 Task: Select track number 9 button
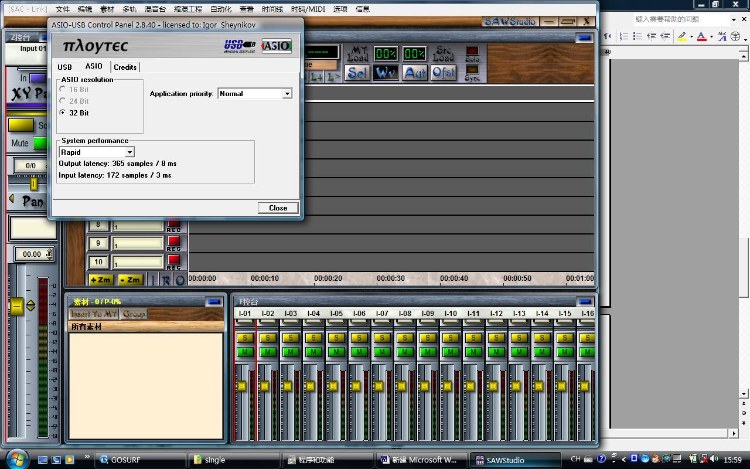click(98, 243)
